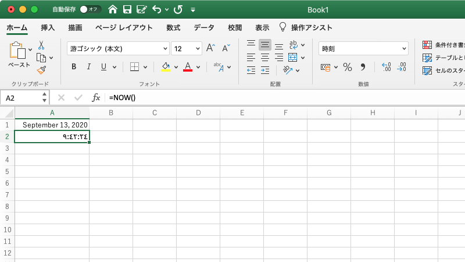This screenshot has width=465, height=262.
Task: Click the conditional formatting icon
Action: point(427,45)
